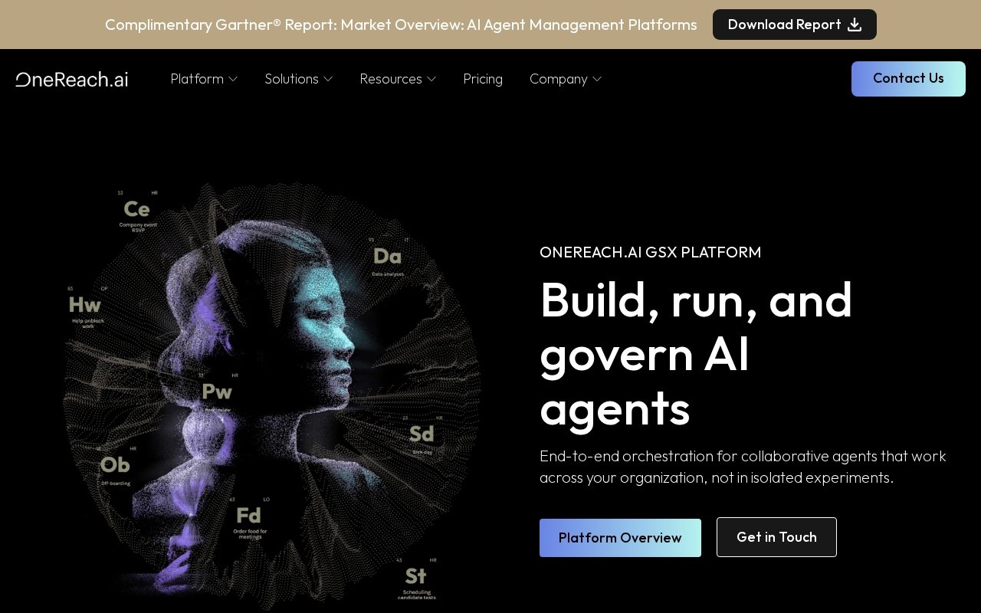Click the 'Ob' Off-boarding element

coord(116,467)
